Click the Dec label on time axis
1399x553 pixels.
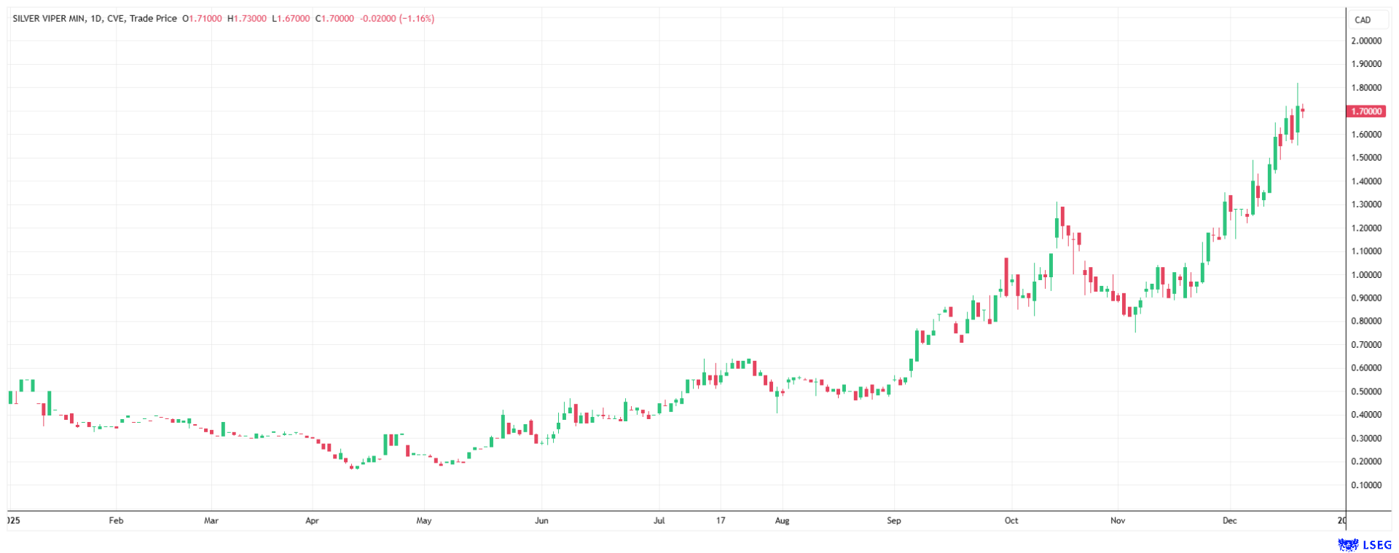(1230, 521)
